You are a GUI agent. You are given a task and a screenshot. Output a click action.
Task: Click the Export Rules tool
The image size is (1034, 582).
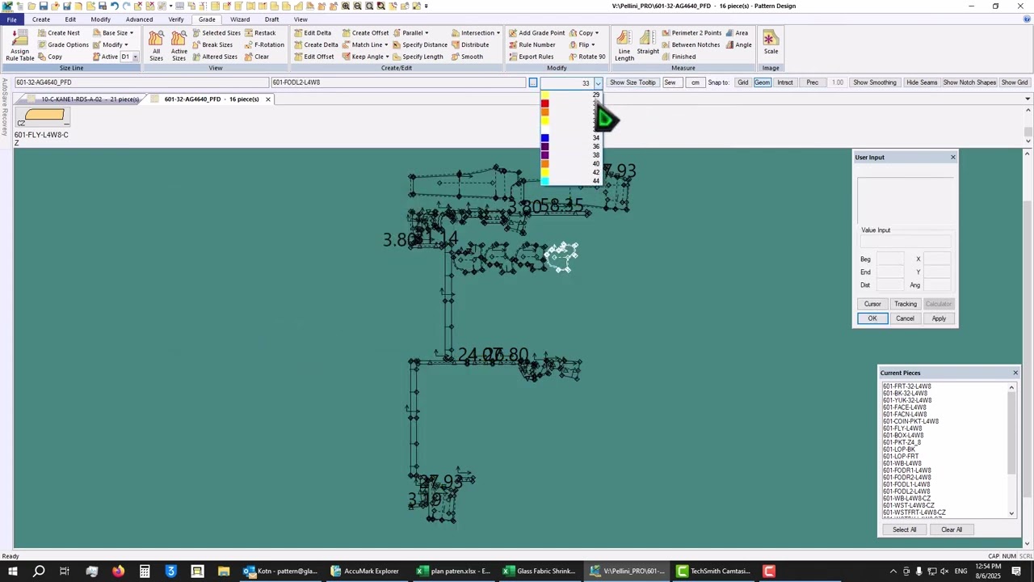pyautogui.click(x=531, y=57)
